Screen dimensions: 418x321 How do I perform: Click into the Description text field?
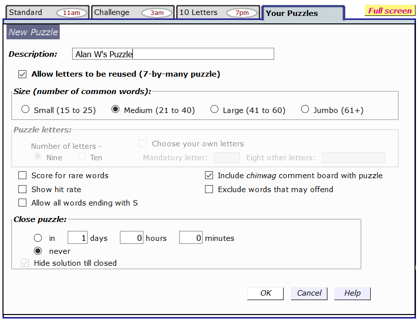pos(173,54)
